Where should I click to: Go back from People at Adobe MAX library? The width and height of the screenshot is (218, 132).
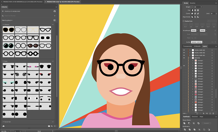pyautogui.click(x=3, y=11)
